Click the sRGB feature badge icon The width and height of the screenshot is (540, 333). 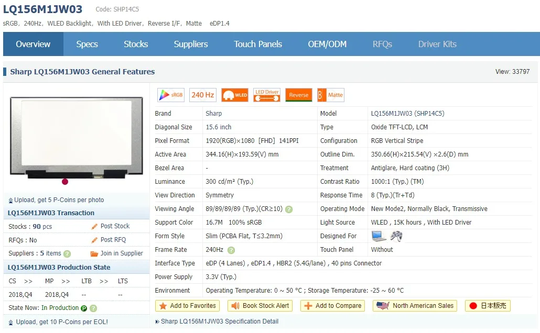coord(171,95)
